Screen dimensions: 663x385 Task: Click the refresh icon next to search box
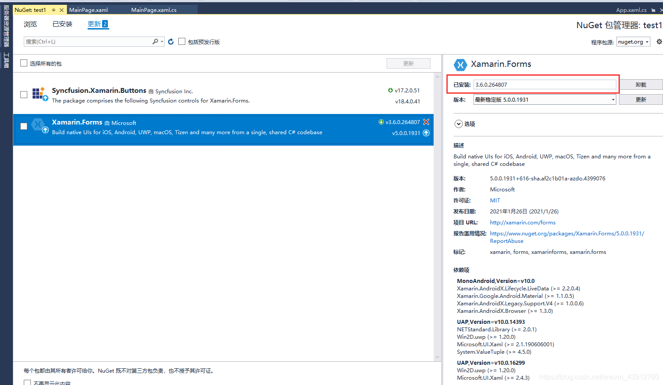coord(171,41)
